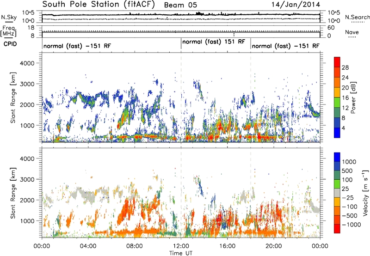Viewport: 370px width, 256px height.
Task: Click the 'Slant Range [km]' label of power panel
Action: [13, 98]
